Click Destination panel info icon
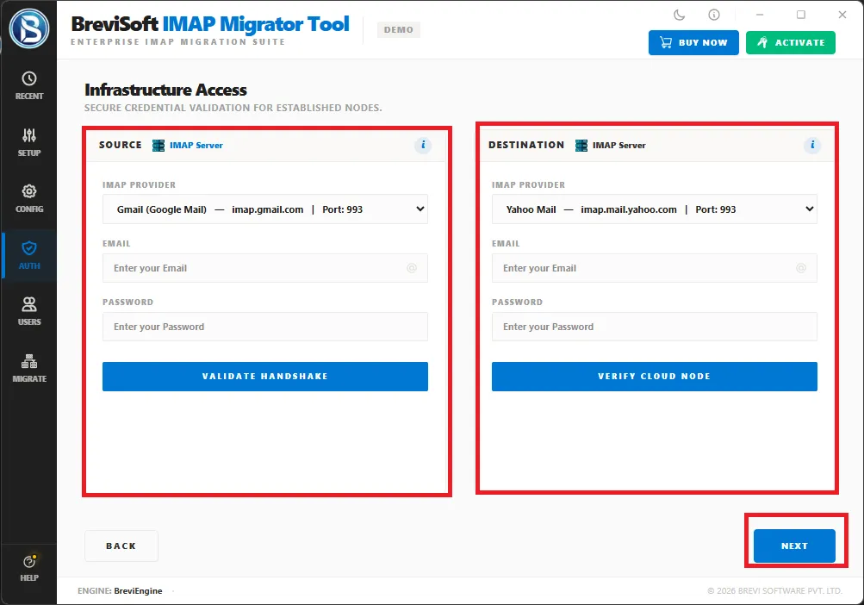This screenshot has width=864, height=605. pos(812,145)
